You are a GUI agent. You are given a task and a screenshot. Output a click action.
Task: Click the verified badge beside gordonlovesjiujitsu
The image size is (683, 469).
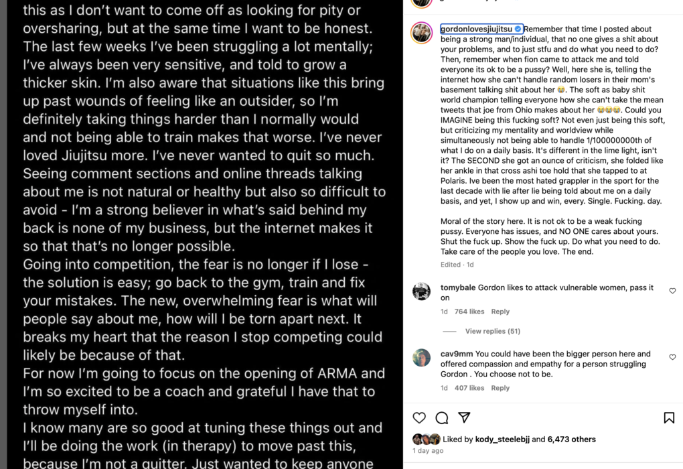[518, 29]
